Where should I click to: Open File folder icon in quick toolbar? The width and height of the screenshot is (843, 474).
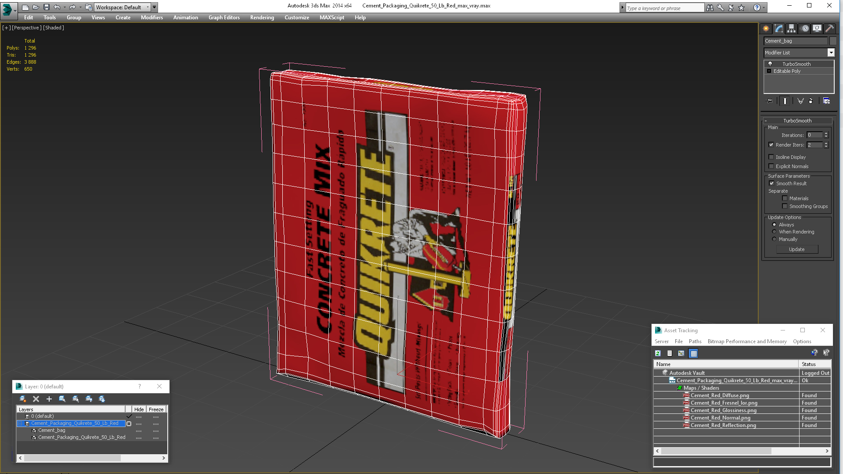[36, 7]
